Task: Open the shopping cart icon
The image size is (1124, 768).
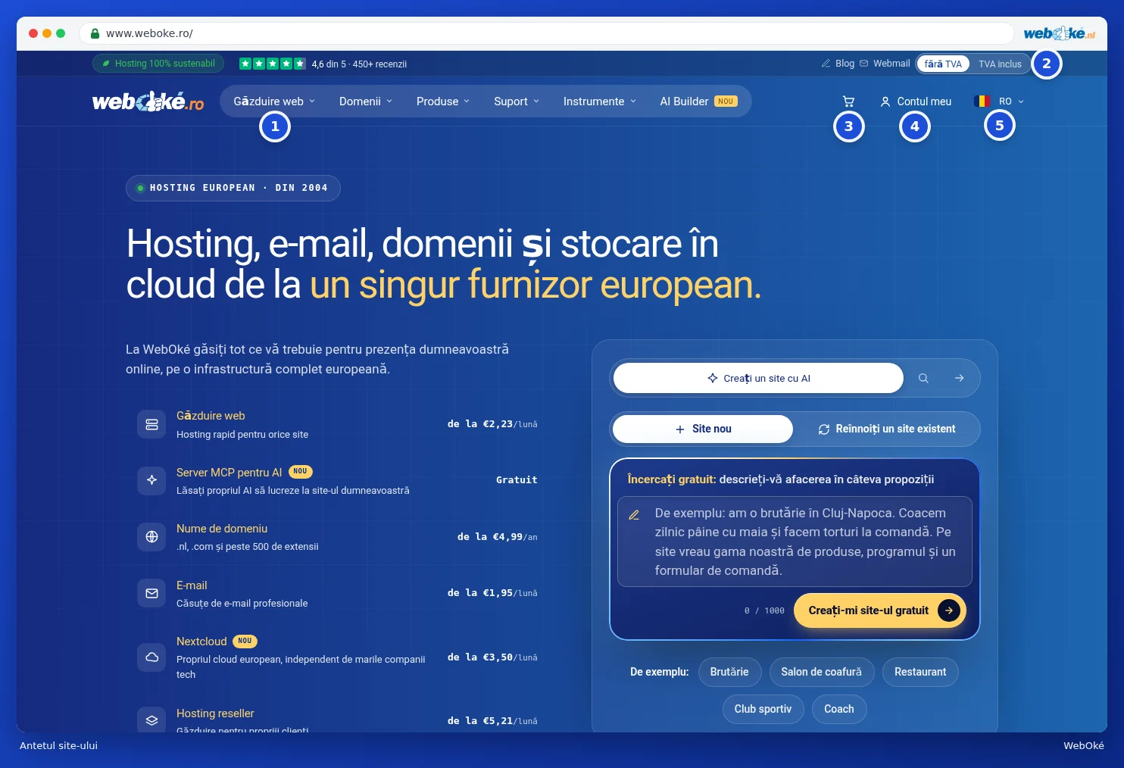Action: coord(848,101)
